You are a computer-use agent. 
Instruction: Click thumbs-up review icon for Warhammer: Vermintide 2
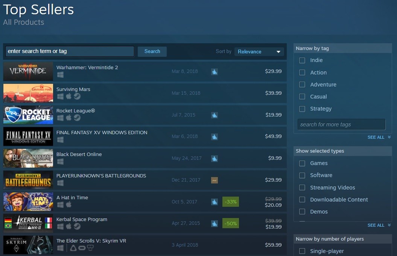pos(214,71)
